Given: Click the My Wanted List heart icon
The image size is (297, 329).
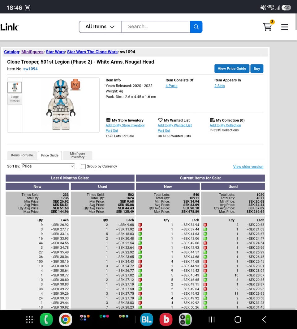Looking at the screenshot, I should coord(160,120).
